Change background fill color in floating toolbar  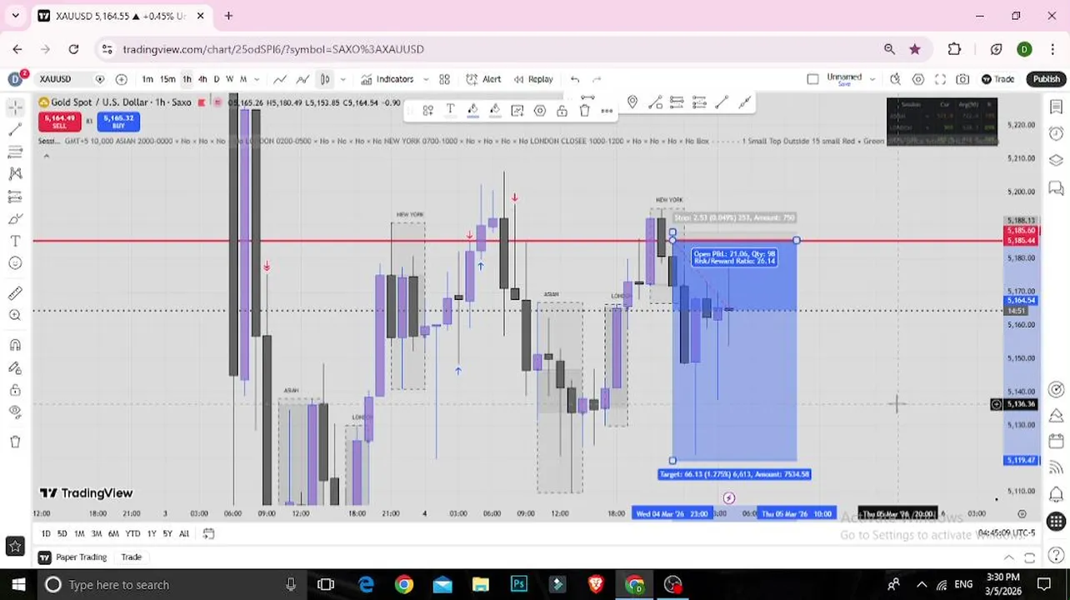(495, 110)
